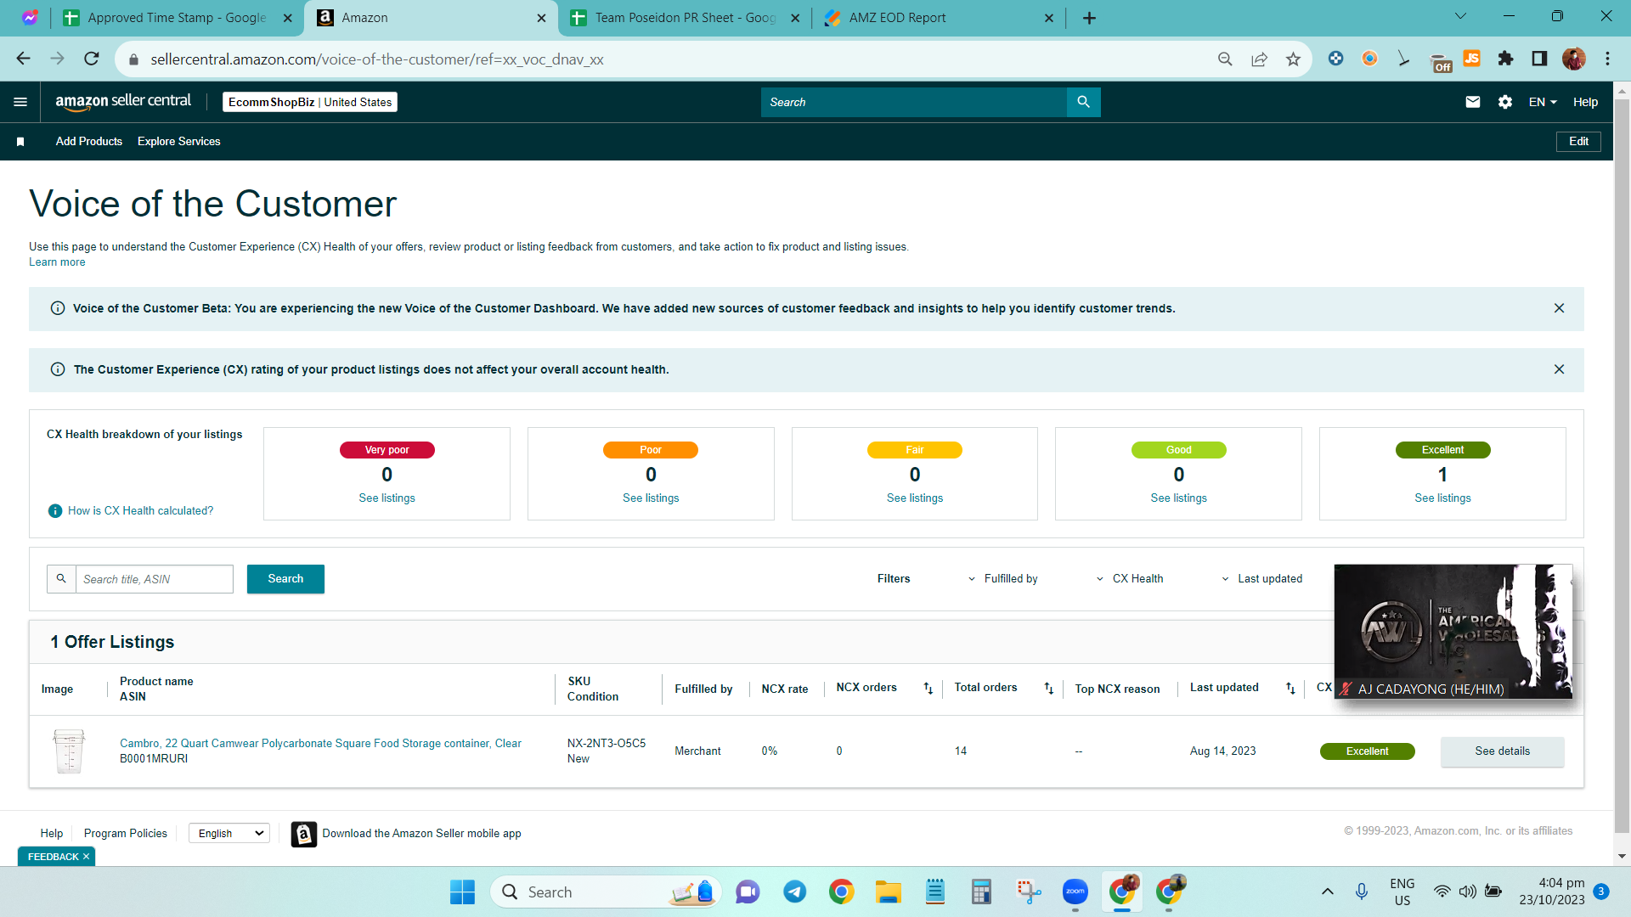Close the FEEDBACK tab

[86, 857]
